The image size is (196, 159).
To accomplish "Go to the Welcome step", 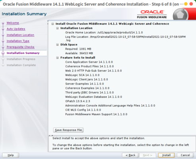I will [13, 23].
